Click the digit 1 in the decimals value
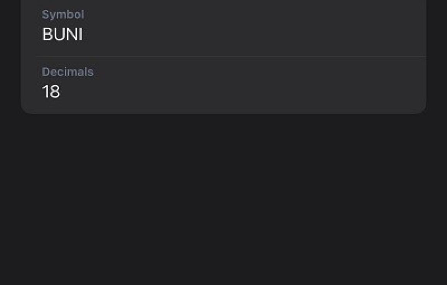Image resolution: width=447 pixels, height=285 pixels. pos(45,91)
